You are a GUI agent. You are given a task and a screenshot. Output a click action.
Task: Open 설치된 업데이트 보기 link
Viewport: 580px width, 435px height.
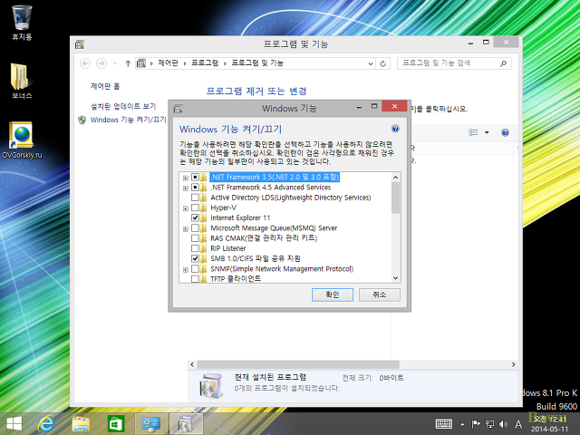[123, 107]
